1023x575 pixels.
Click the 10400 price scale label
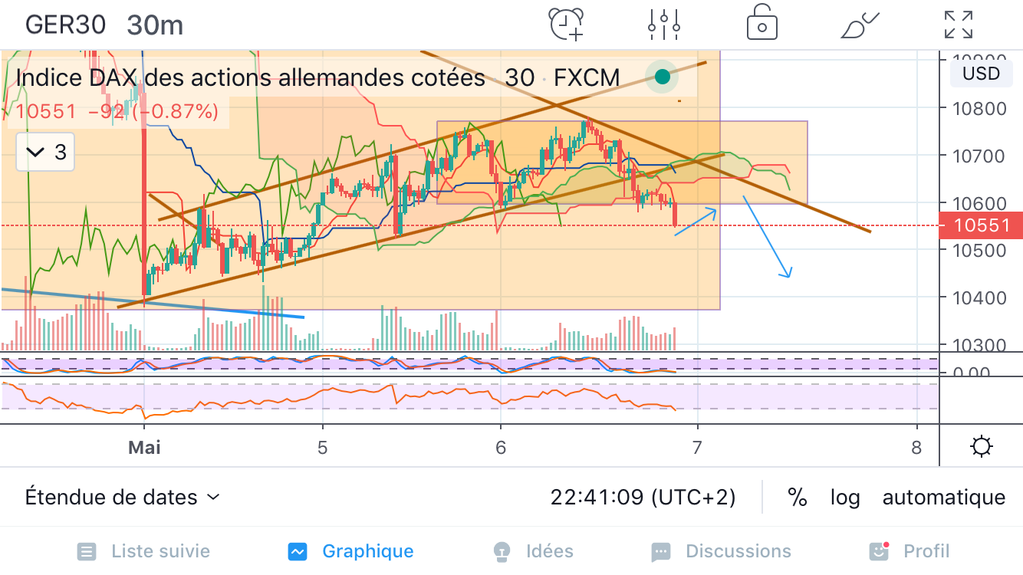click(980, 298)
